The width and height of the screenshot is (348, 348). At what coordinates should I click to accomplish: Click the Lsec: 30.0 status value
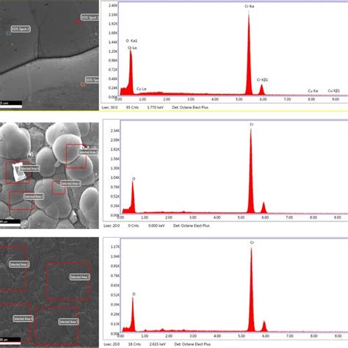[x=109, y=107]
